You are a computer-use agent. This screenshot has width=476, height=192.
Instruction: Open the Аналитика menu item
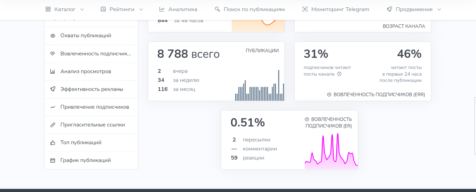tap(178, 9)
